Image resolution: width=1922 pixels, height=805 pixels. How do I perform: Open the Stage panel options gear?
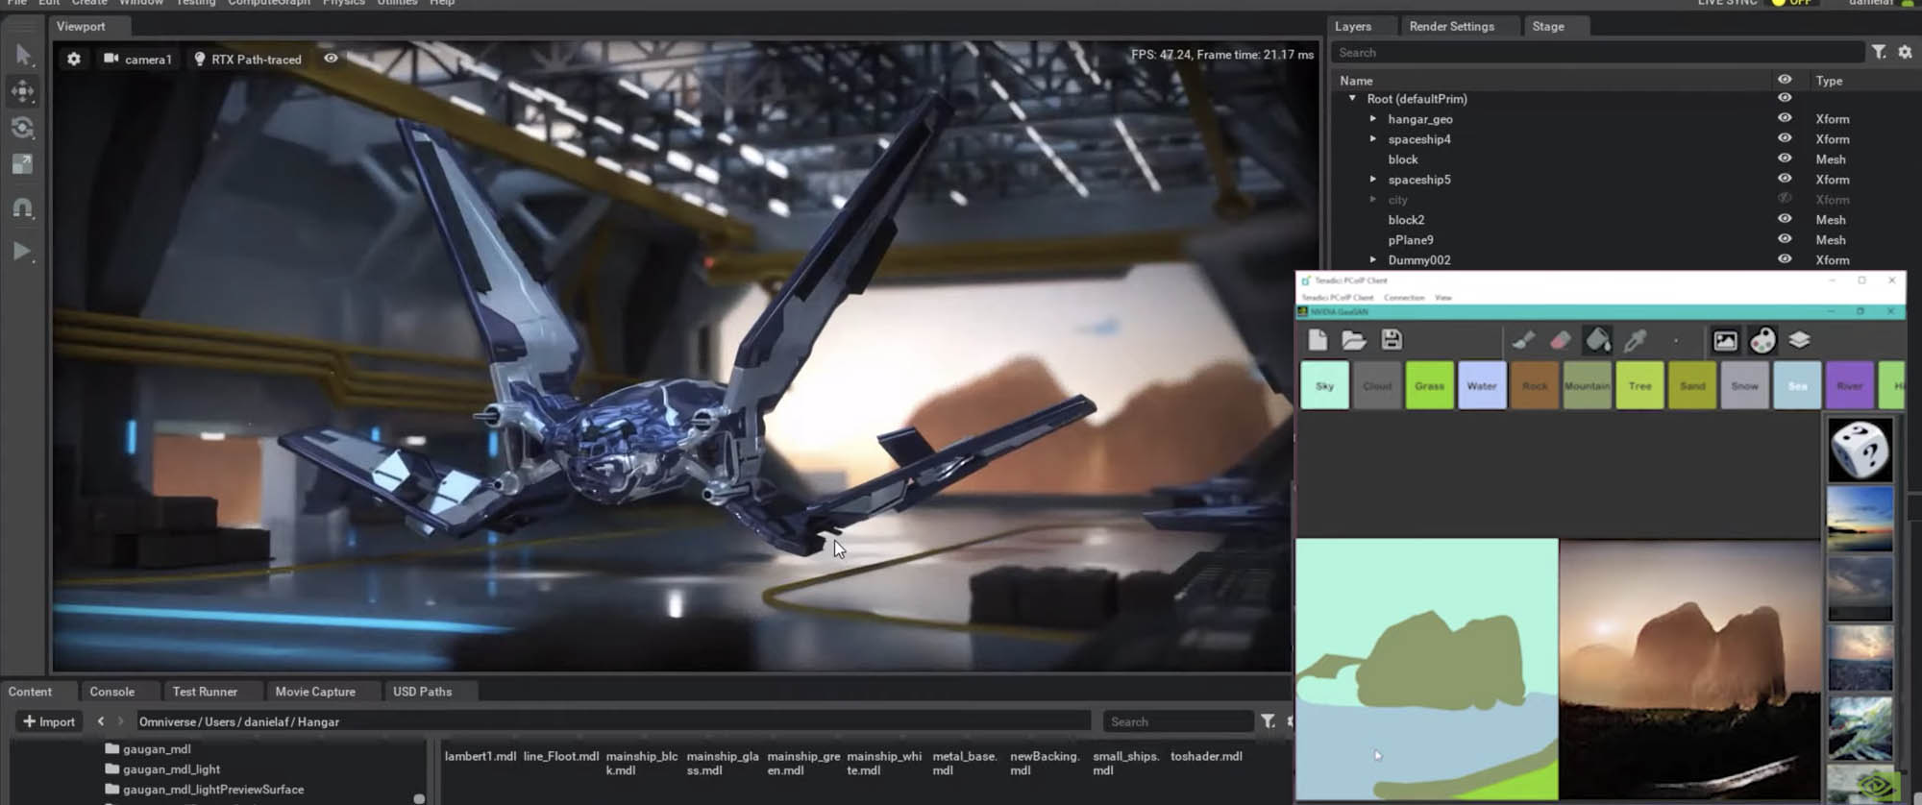[x=1905, y=52]
